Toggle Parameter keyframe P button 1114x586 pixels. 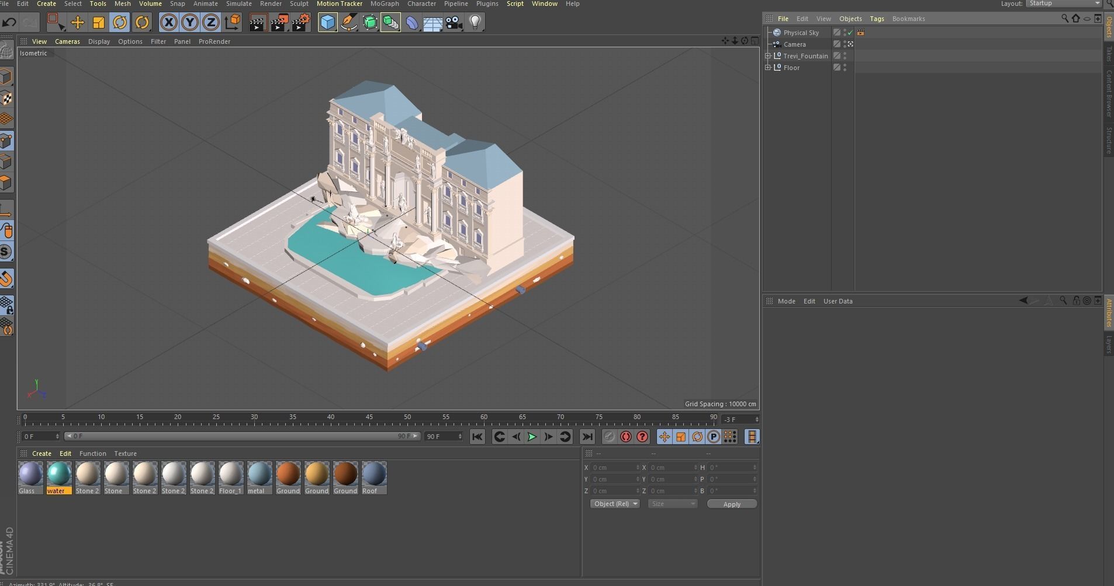click(x=714, y=437)
